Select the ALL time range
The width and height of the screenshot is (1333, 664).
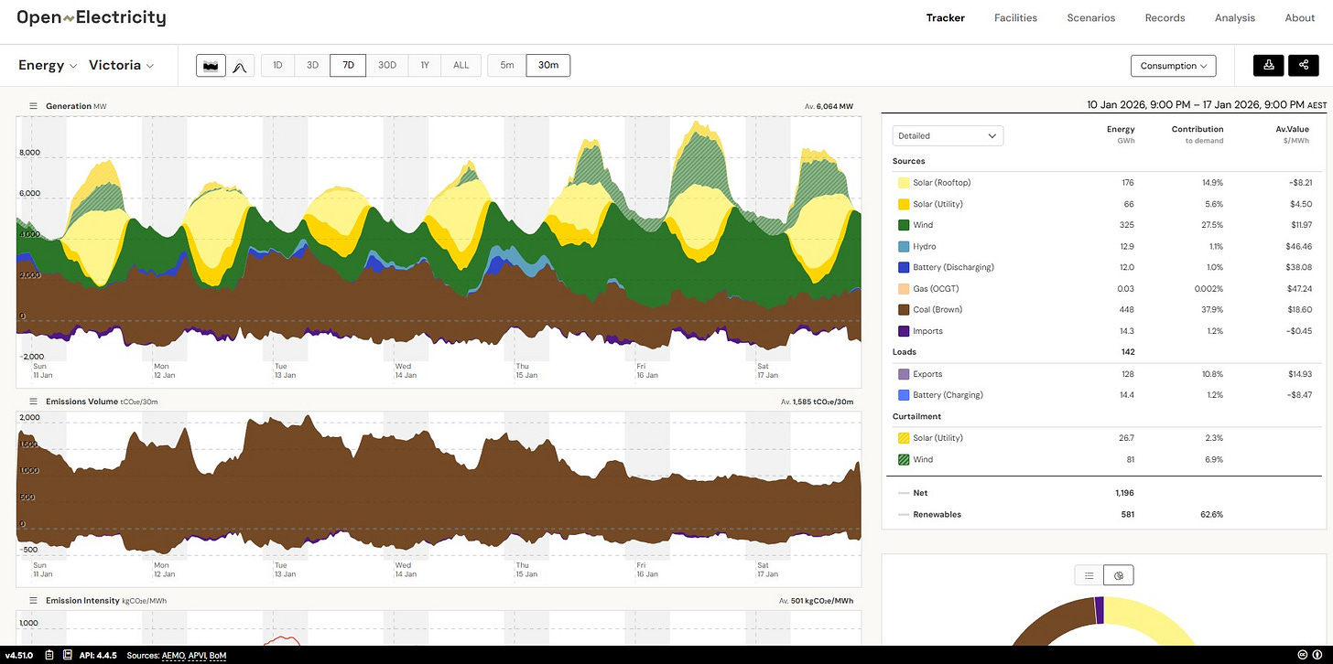coord(461,66)
